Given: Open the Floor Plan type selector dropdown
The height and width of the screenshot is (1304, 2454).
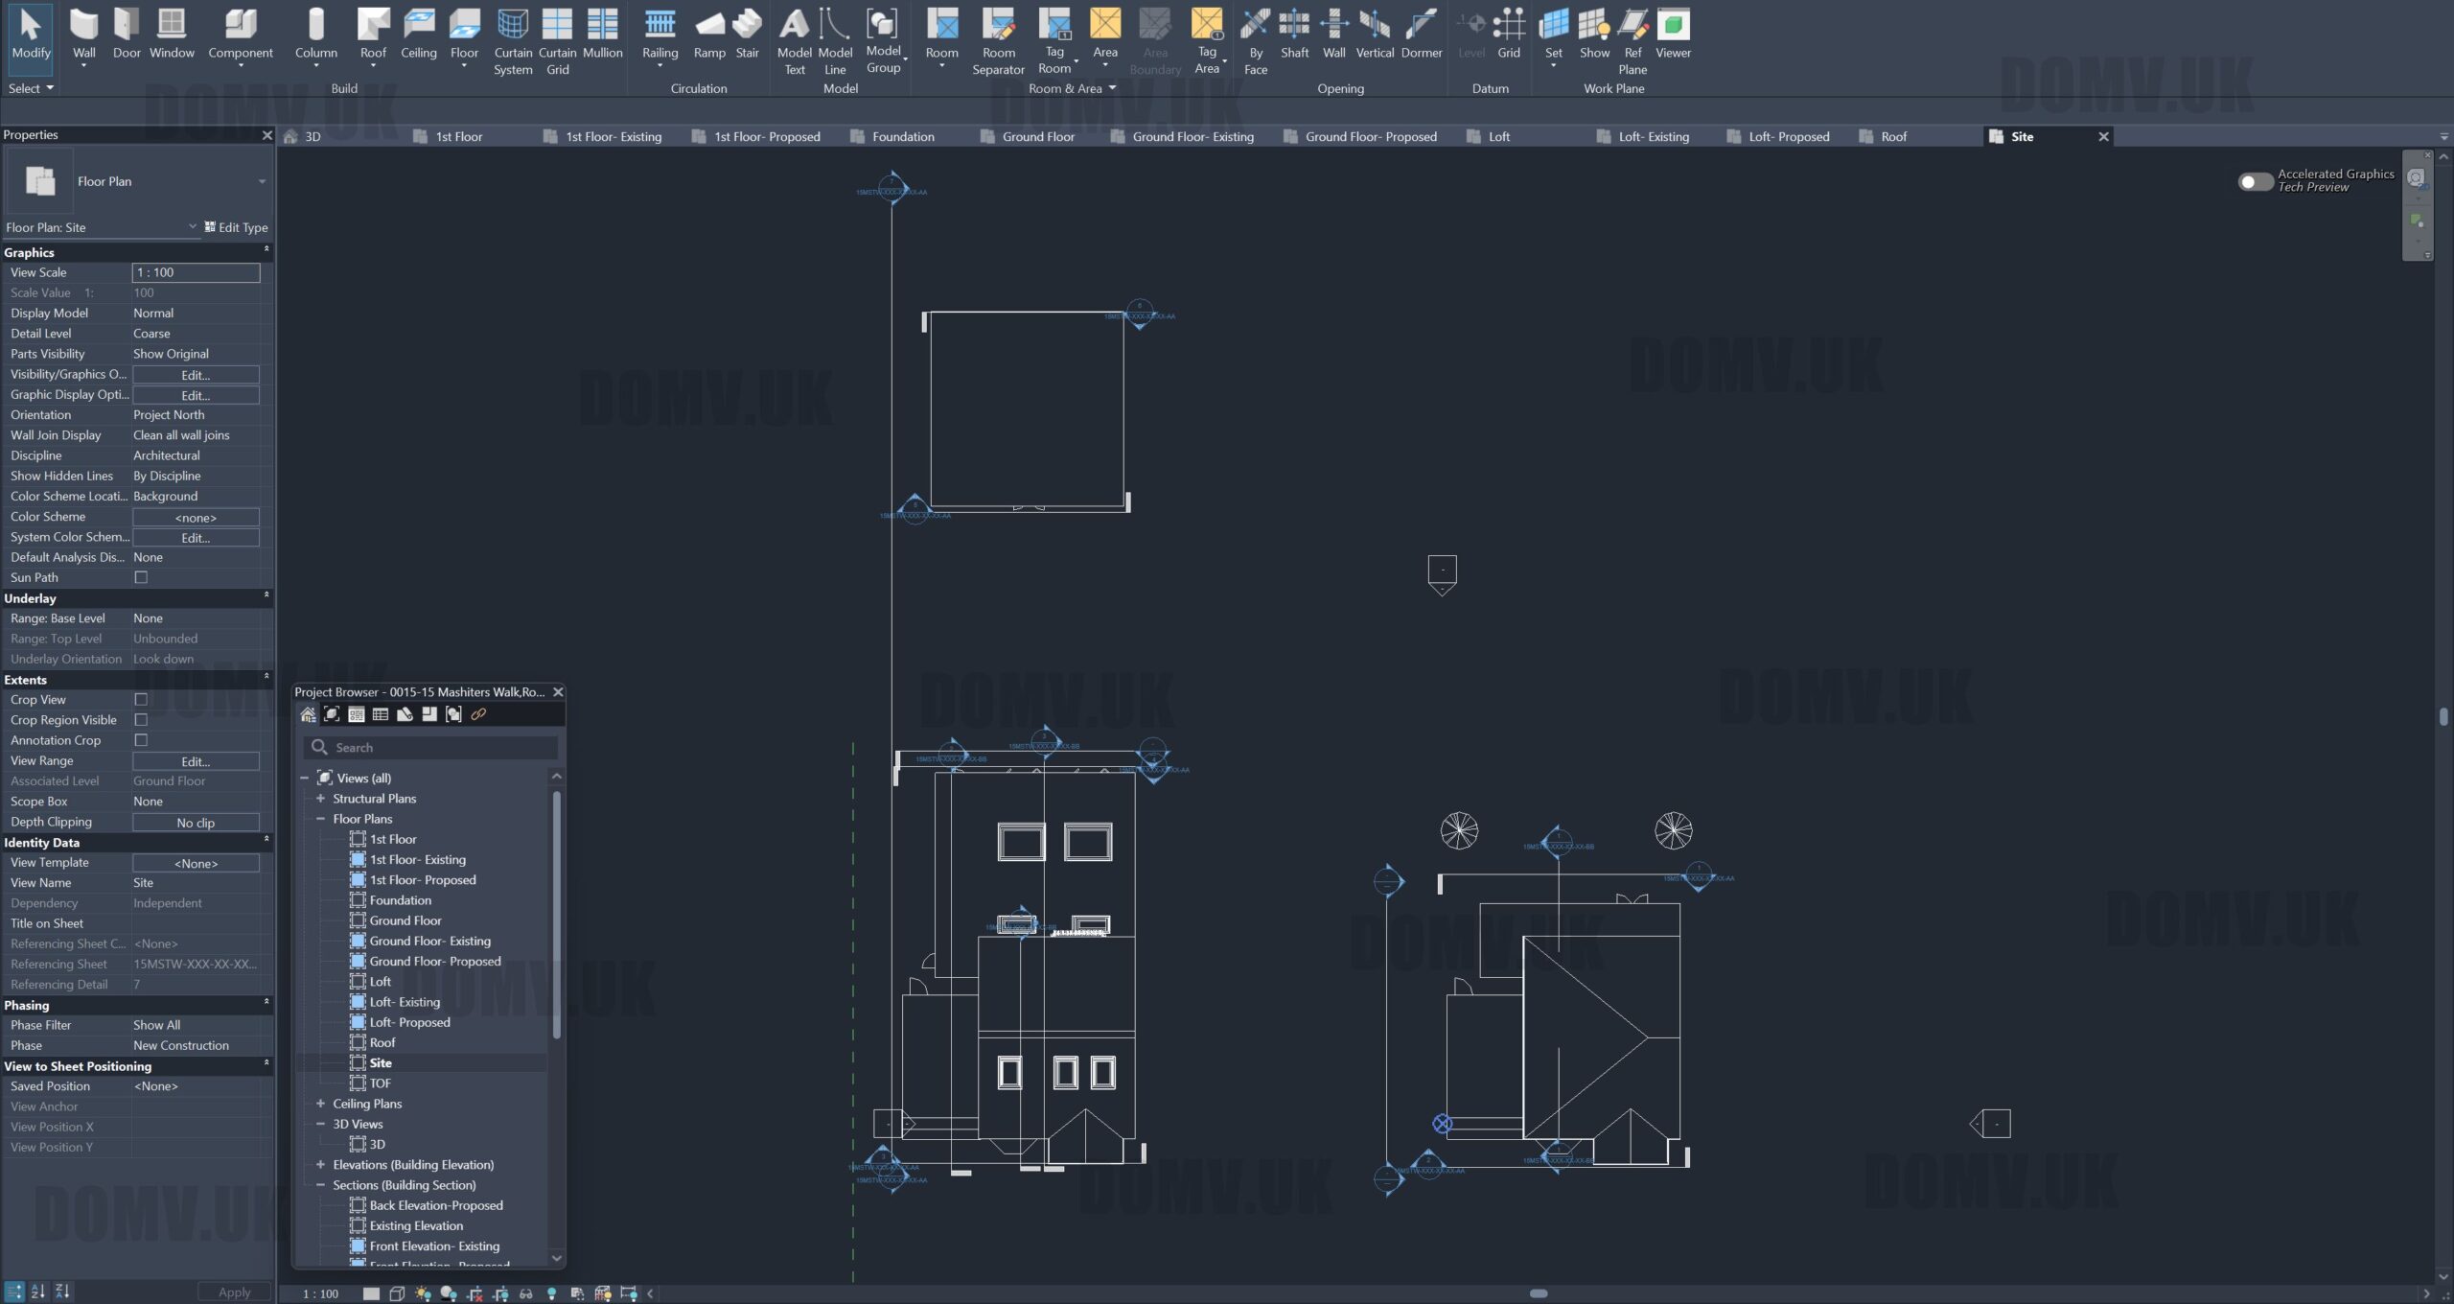Looking at the screenshot, I should click(x=262, y=181).
